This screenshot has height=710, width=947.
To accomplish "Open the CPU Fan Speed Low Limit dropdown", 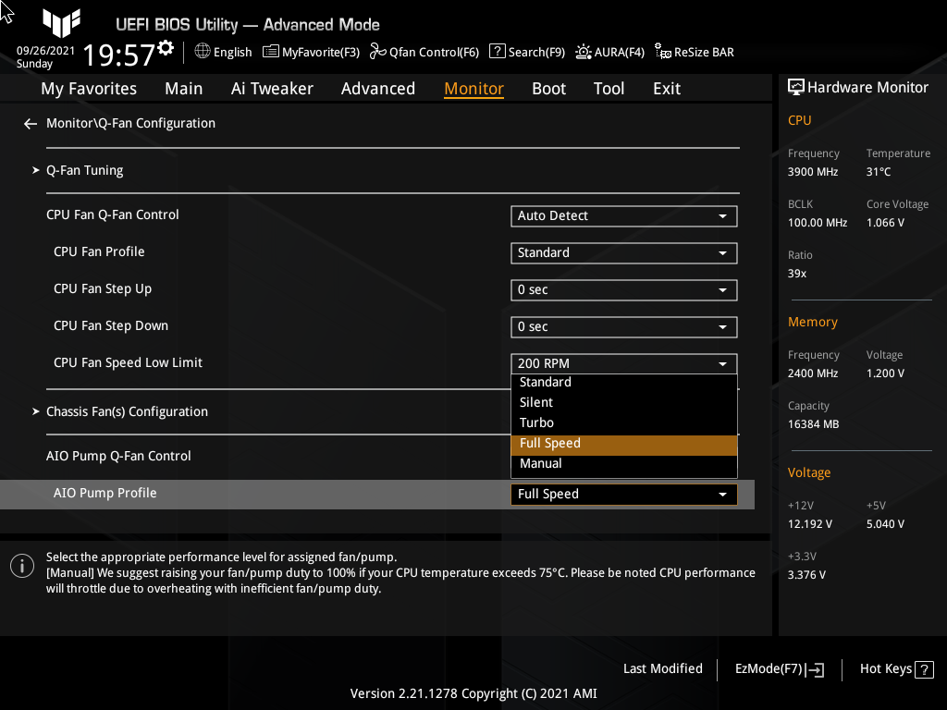I will click(x=623, y=363).
